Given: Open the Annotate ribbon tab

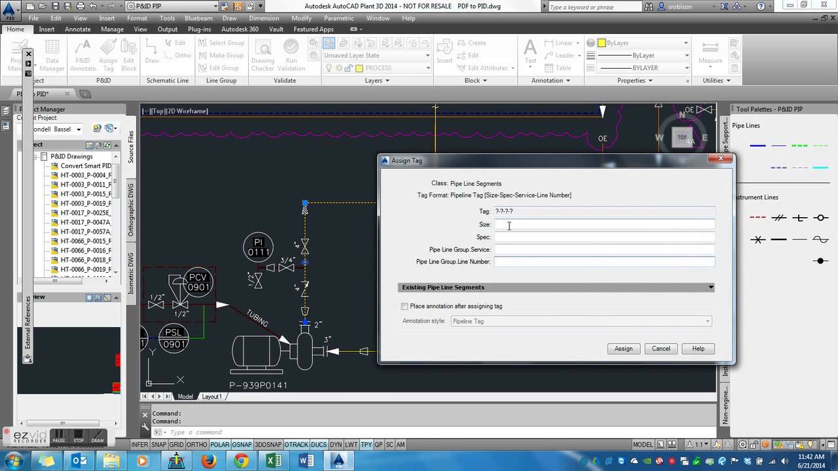Looking at the screenshot, I should pos(78,29).
